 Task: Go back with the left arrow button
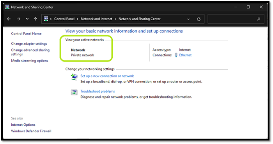click(9, 19)
